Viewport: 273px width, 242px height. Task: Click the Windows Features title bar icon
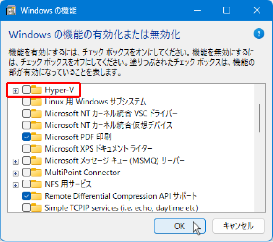pos(11,10)
